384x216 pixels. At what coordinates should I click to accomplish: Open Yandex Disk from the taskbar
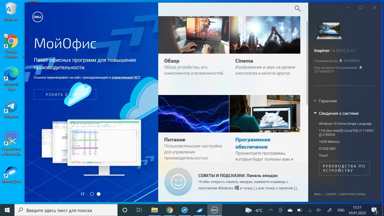tap(199, 210)
